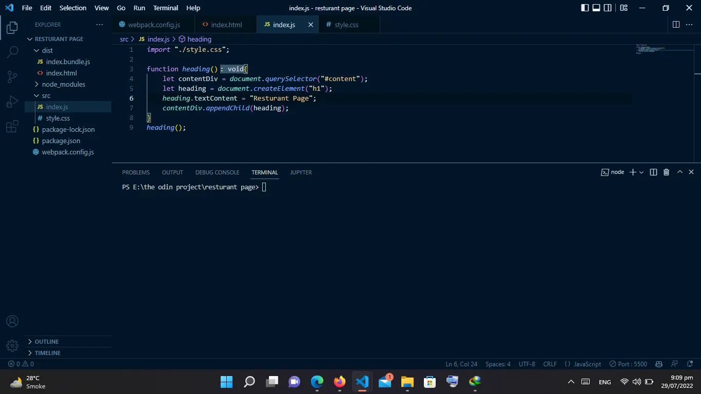This screenshot has height=394, width=701.
Task: Open the Terminal menu in the menu bar
Action: click(x=165, y=8)
